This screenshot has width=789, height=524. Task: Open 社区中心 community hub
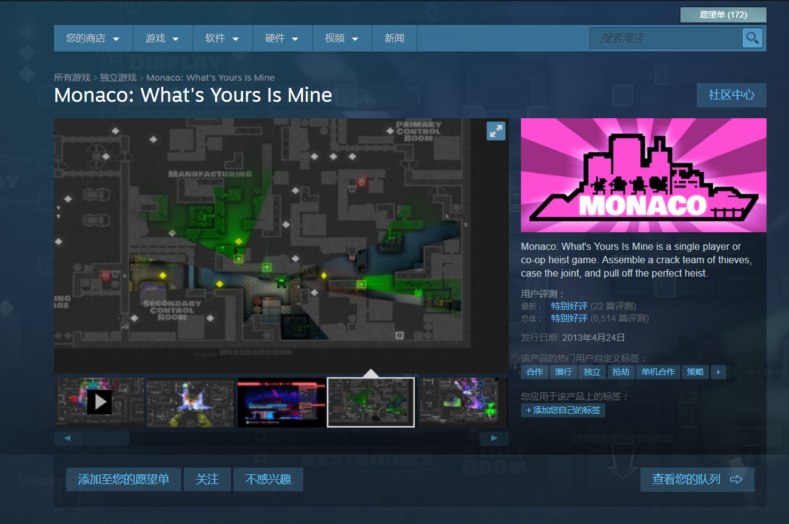[x=731, y=95]
